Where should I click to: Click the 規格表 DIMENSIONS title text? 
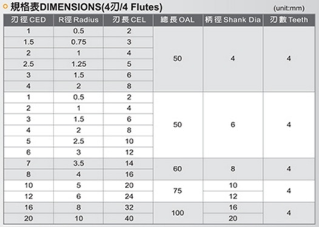87,7
